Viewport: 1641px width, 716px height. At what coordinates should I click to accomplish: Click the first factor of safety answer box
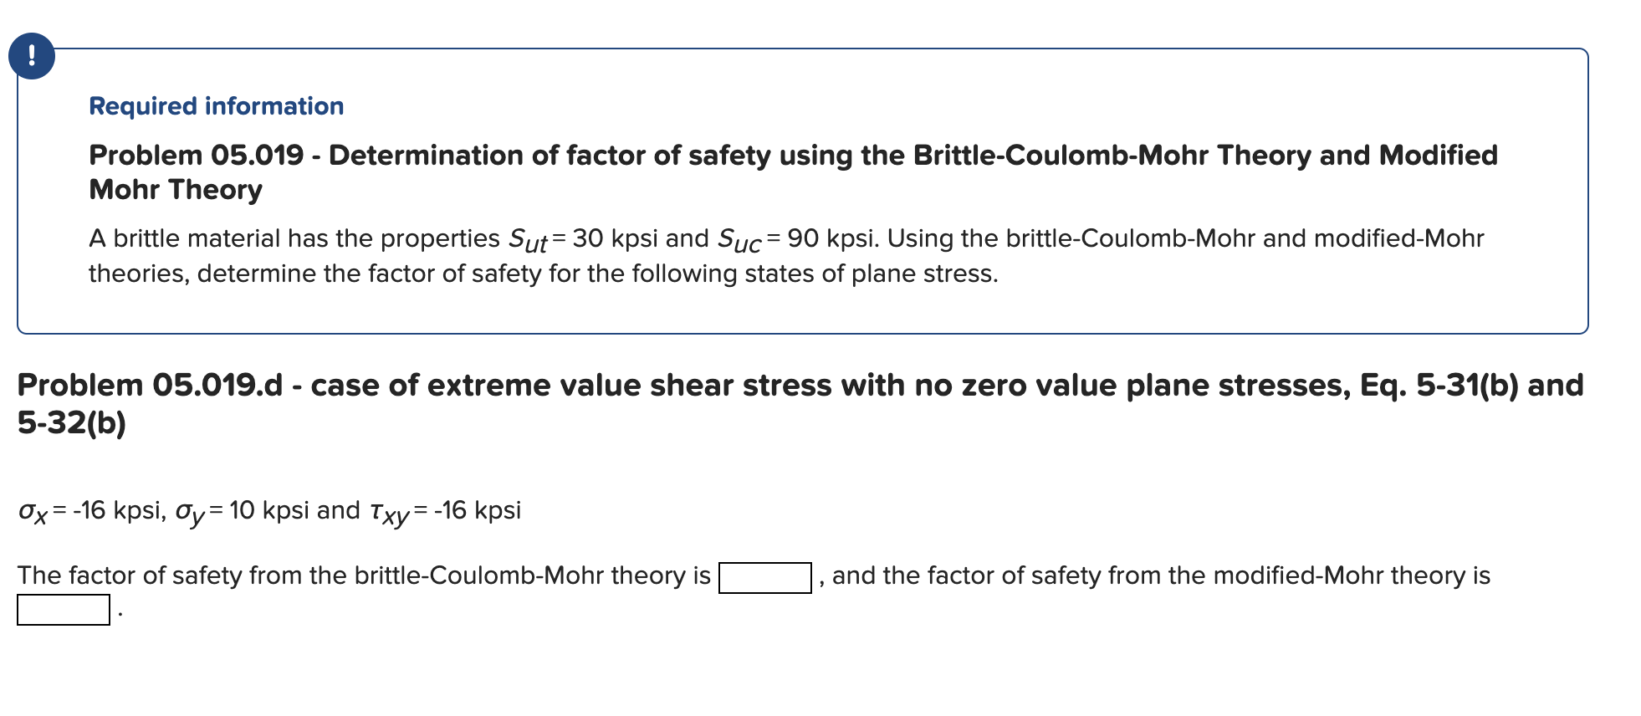(766, 575)
